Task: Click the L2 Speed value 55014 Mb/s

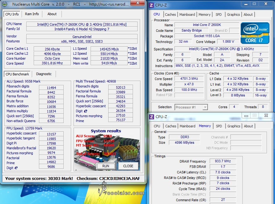Action: (x=109, y=54)
